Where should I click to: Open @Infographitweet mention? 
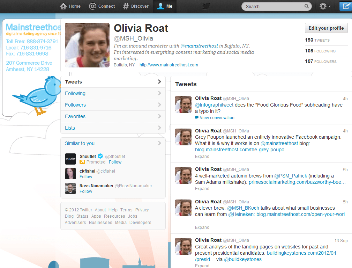tap(214, 105)
